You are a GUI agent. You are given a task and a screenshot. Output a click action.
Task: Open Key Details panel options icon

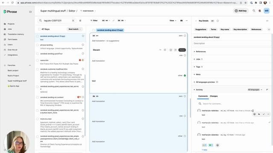(267, 21)
